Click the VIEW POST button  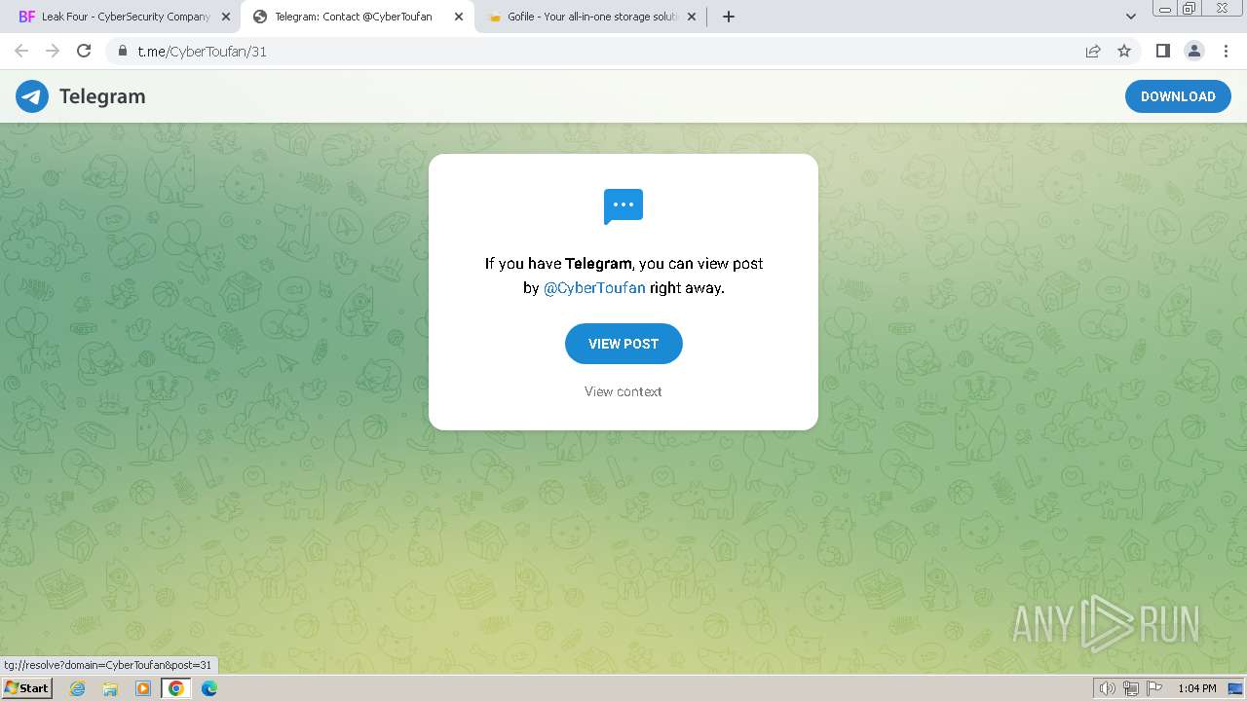pyautogui.click(x=623, y=344)
